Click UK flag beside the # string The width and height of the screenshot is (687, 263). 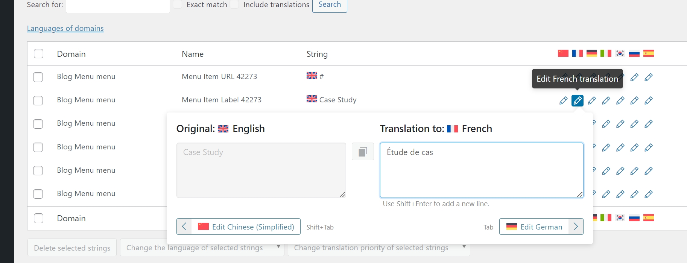(312, 75)
